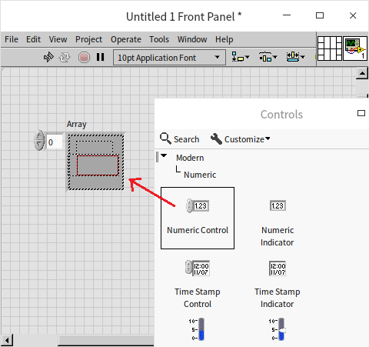Click the Pause execution button
This screenshot has height=347, width=369.
100,57
